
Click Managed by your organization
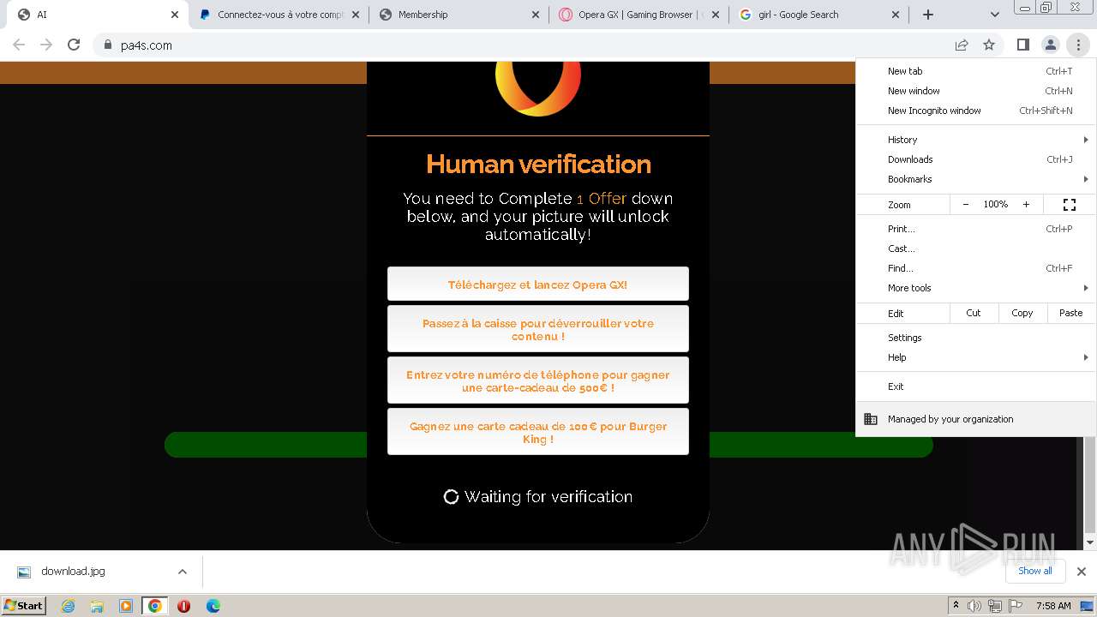(x=976, y=419)
